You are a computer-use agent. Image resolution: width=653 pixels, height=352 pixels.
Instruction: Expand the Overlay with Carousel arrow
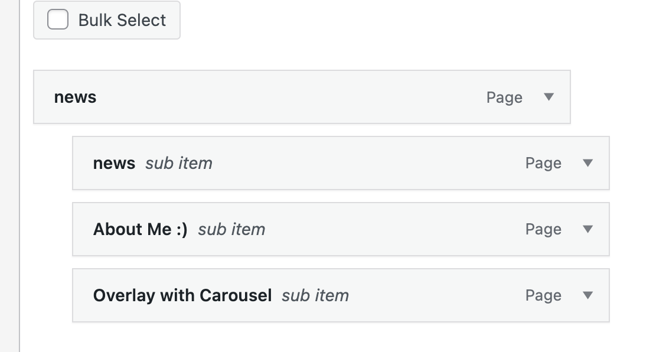[x=587, y=295]
